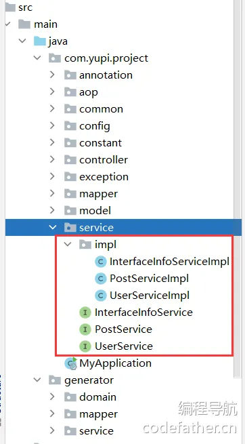Screen dimensions: 245x444
Task: Expand the model package
Action: (x=52, y=210)
